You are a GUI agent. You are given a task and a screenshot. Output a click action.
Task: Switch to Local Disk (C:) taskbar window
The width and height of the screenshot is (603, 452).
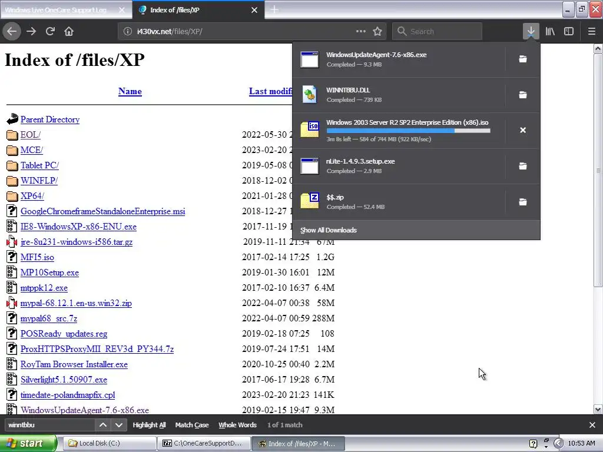(x=109, y=443)
